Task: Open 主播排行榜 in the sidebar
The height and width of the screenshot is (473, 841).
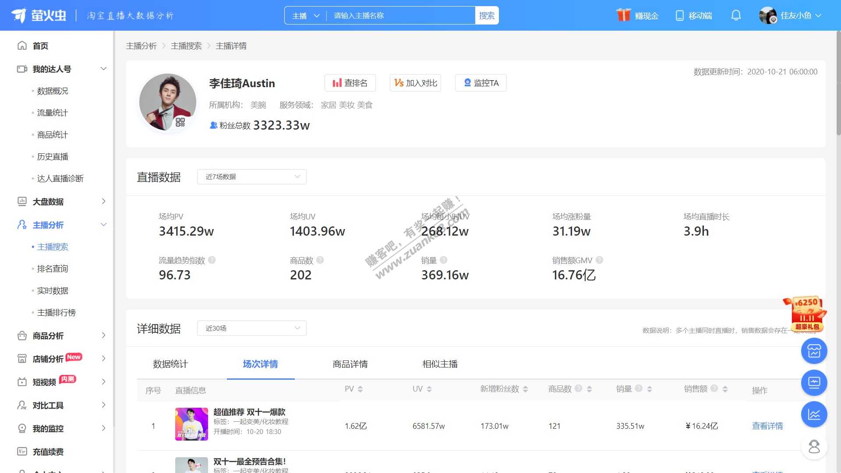Action: click(x=57, y=313)
